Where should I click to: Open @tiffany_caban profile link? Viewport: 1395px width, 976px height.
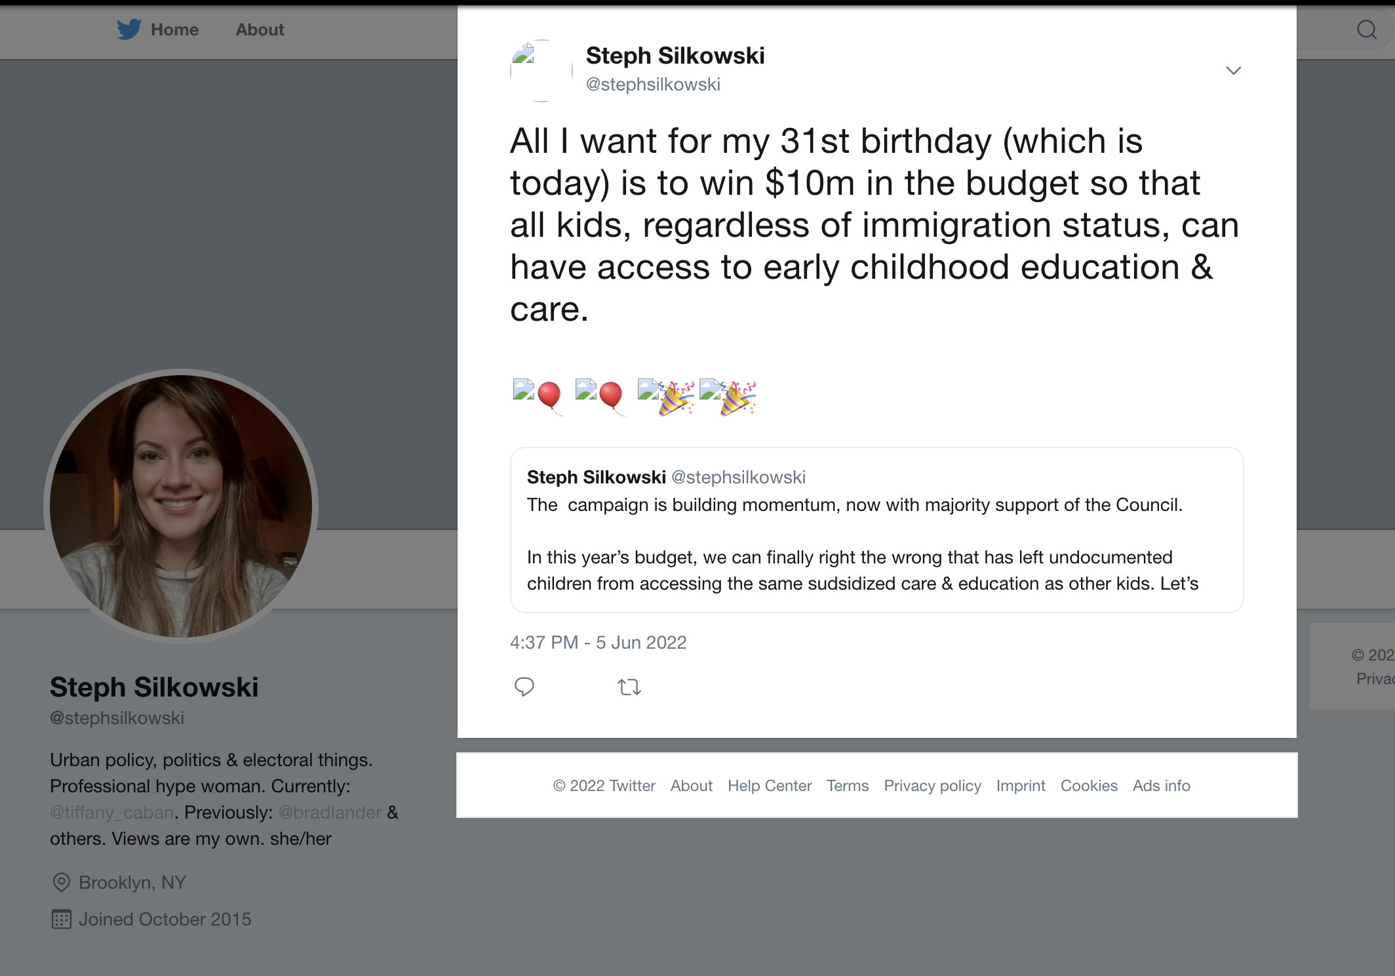[x=112, y=813]
